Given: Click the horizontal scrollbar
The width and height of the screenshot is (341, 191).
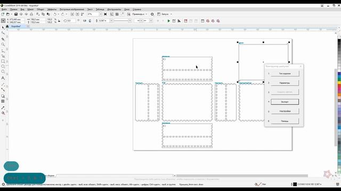Looking at the screenshot, I should point(242,176).
